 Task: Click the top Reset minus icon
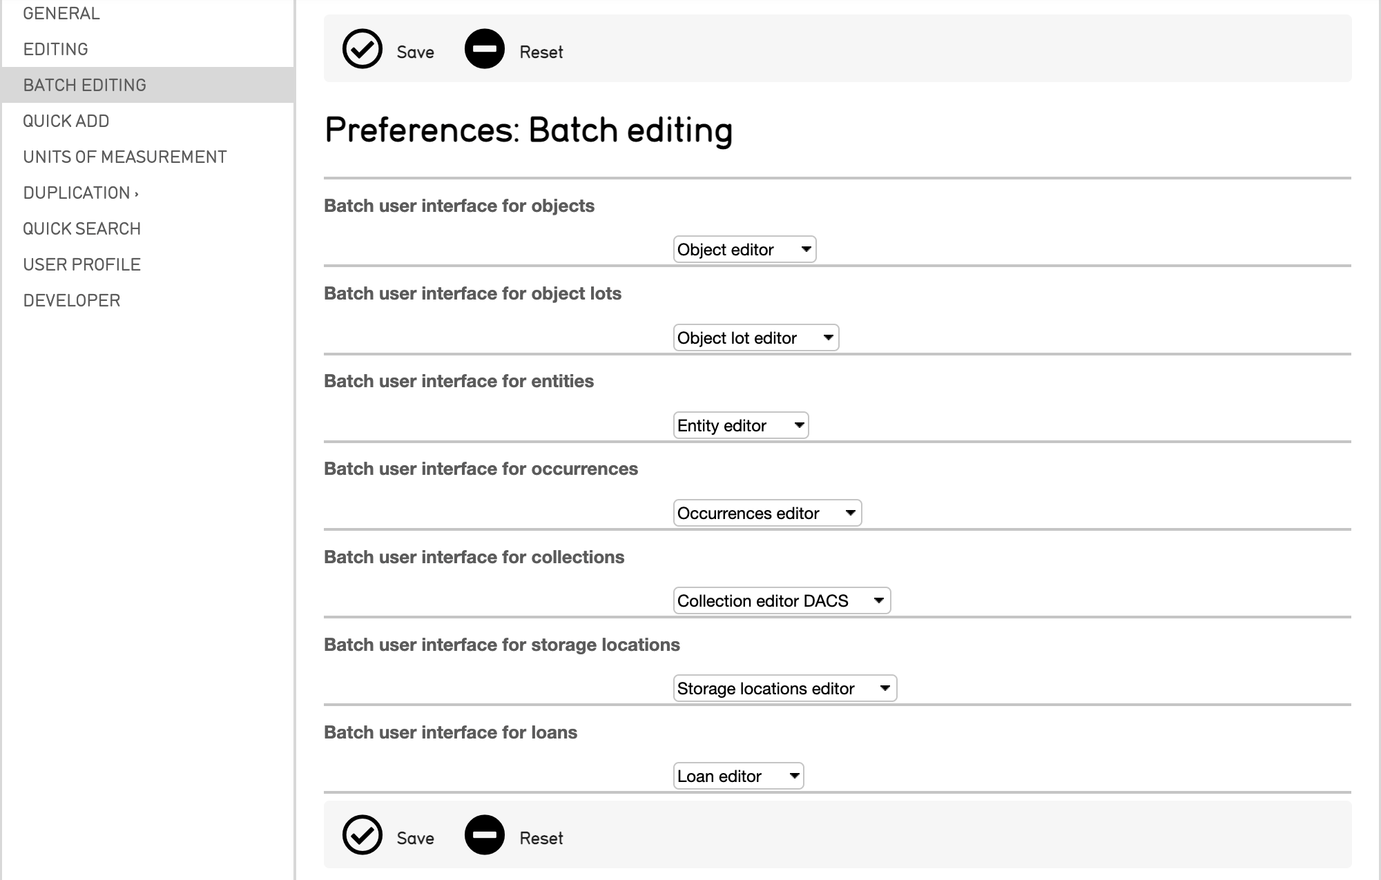tap(485, 49)
